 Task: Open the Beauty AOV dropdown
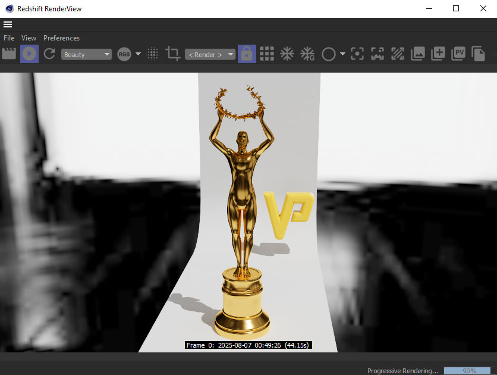[86, 55]
